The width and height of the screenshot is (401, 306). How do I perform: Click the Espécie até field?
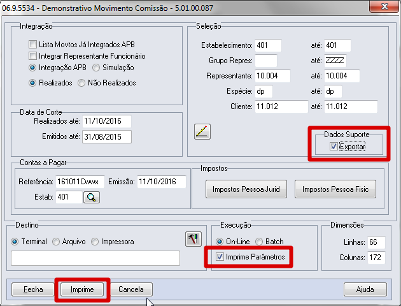click(333, 91)
